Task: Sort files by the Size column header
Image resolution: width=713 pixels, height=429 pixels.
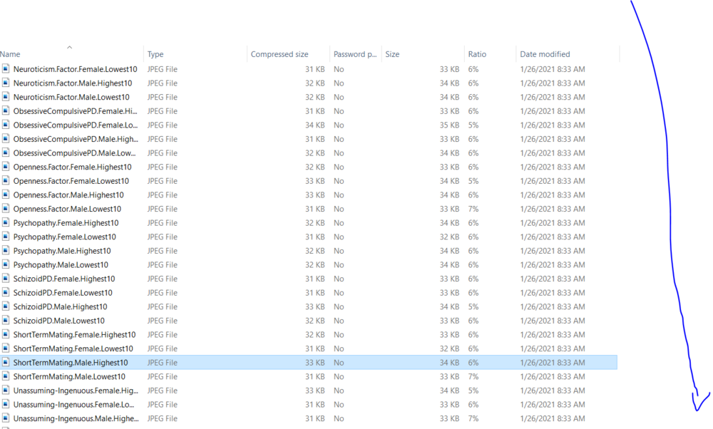Action: tap(392, 54)
